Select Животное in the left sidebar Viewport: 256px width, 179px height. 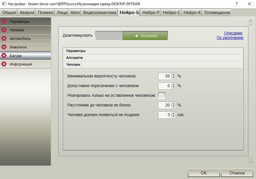point(26,47)
